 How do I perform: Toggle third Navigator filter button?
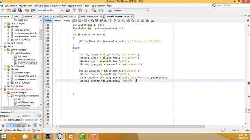tap(13, 125)
